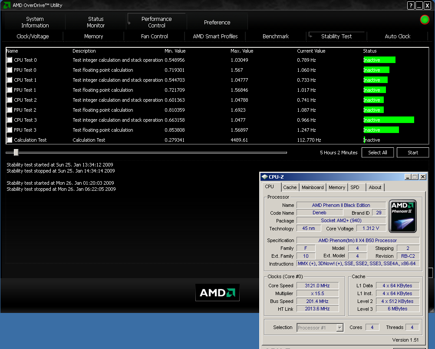Screen dimensions: 435x349
Task: Click the Socket AM2+ (940) package field
Action: 341,220
